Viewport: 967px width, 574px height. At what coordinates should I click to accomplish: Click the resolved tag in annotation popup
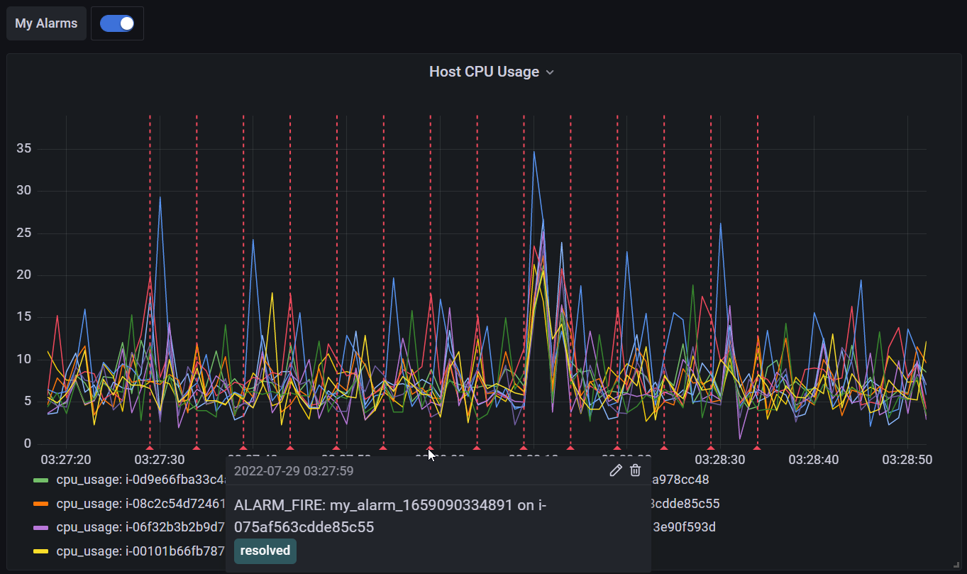point(265,551)
